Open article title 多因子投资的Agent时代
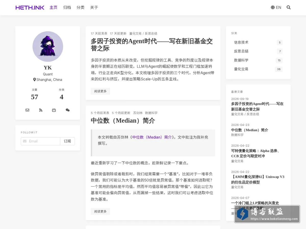306x229 pixels. (x=152, y=45)
